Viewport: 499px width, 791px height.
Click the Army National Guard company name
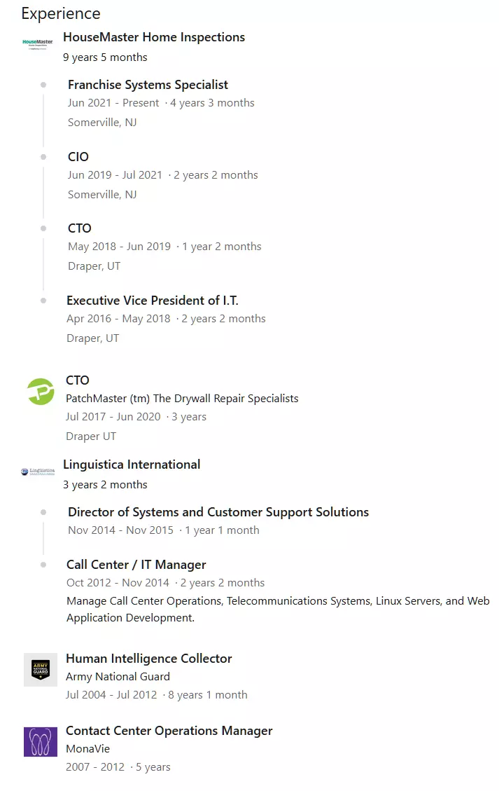118,677
